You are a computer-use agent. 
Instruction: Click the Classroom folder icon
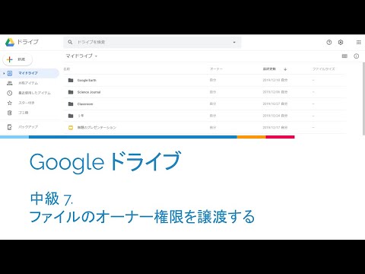point(71,104)
